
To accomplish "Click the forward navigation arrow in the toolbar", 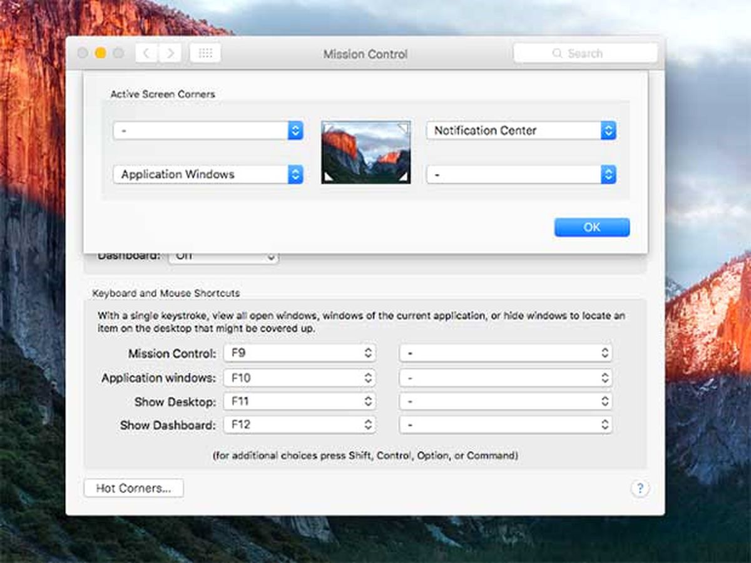I will click(170, 53).
